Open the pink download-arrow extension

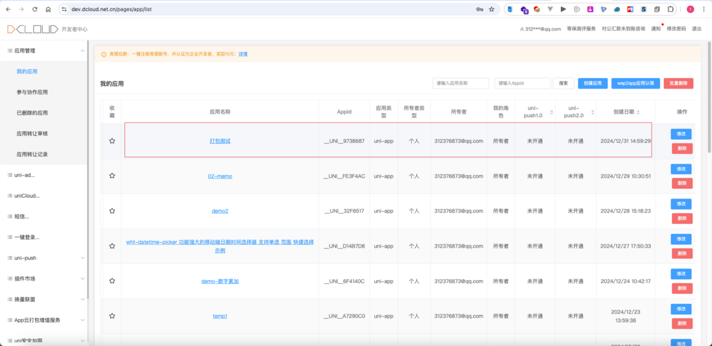pyautogui.click(x=590, y=9)
